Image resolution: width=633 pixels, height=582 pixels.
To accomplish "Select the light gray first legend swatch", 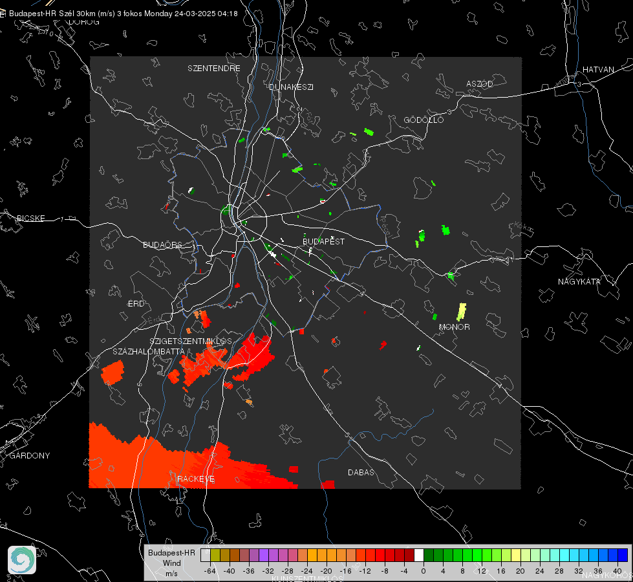I will [x=206, y=555].
